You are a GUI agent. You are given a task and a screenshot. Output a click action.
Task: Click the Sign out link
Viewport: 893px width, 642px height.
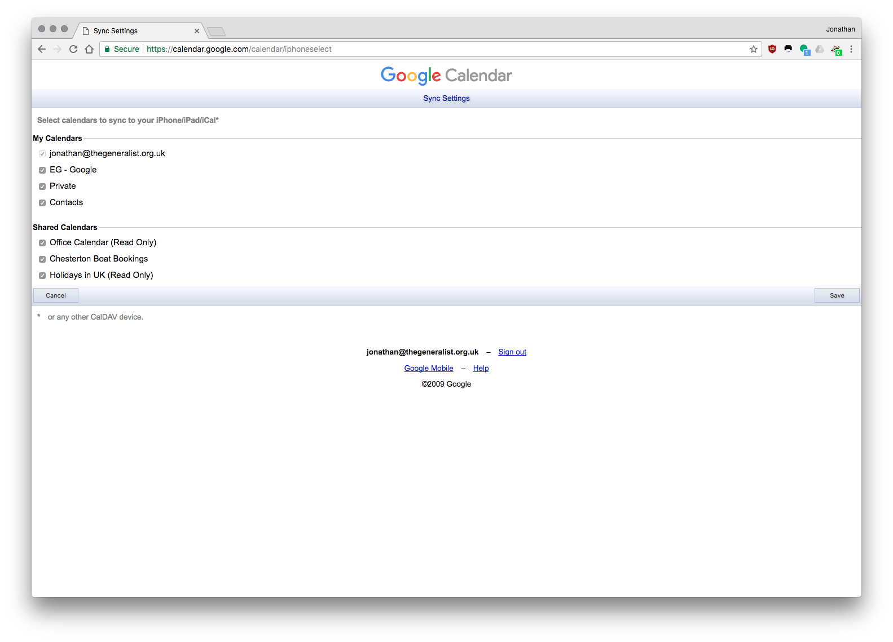tap(512, 352)
